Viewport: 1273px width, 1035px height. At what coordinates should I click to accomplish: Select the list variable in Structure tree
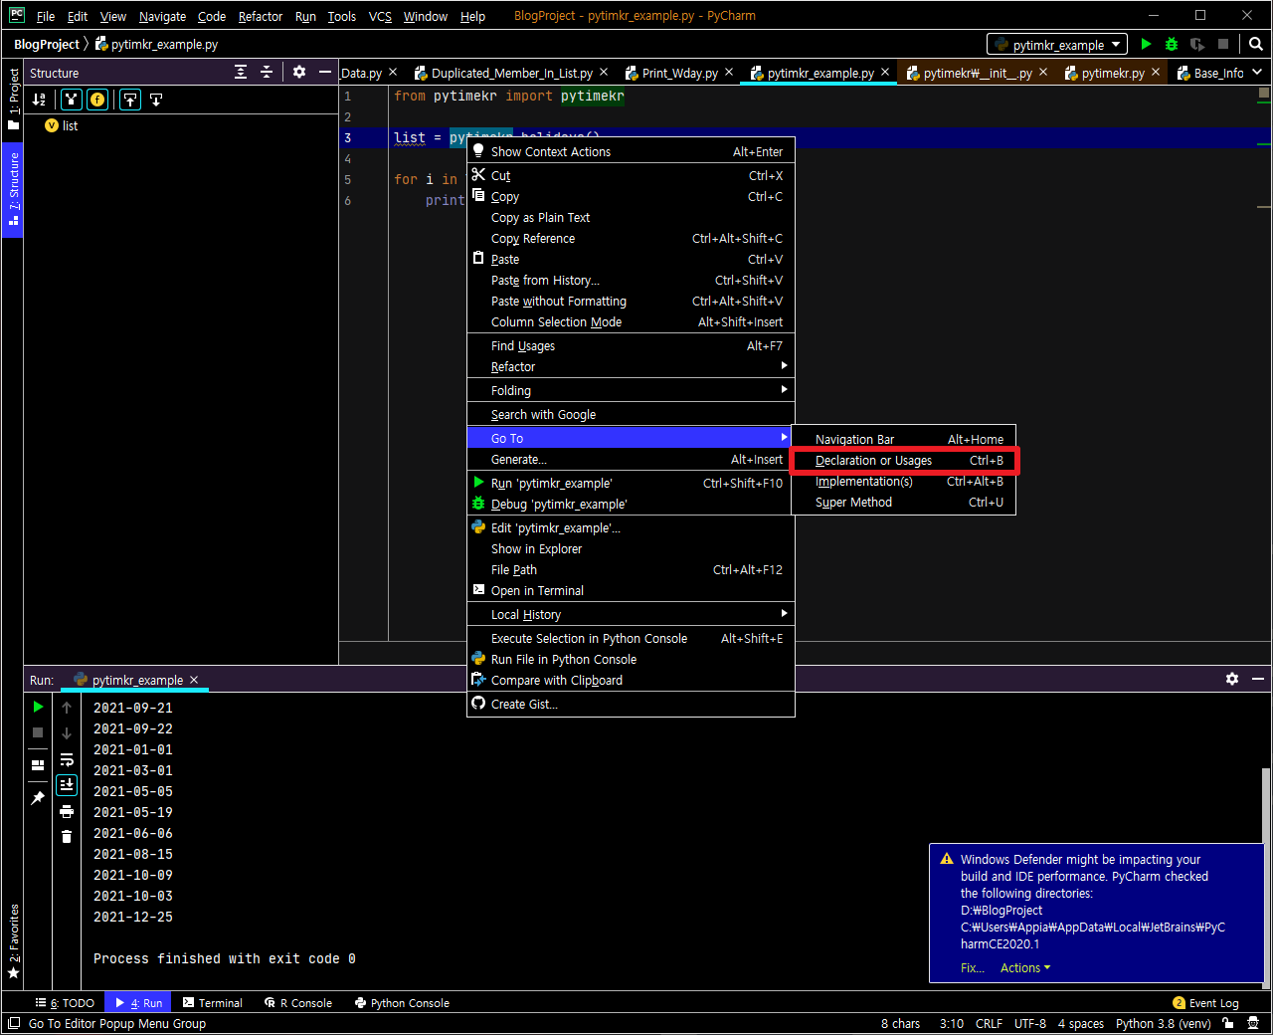click(x=62, y=126)
